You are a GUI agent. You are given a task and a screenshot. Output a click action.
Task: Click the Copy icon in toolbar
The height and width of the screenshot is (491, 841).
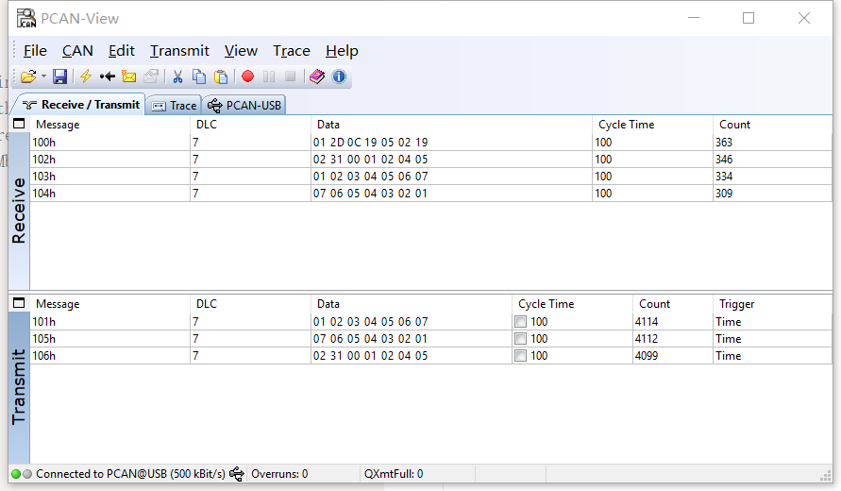click(x=199, y=76)
